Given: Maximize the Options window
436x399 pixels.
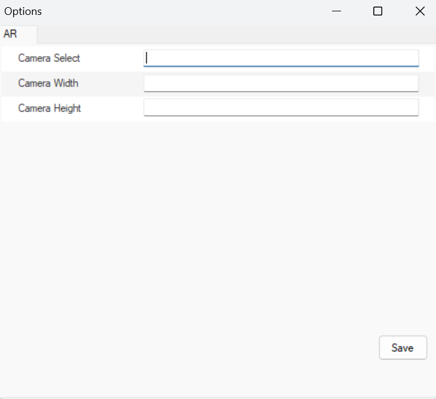Looking at the screenshot, I should 377,11.
